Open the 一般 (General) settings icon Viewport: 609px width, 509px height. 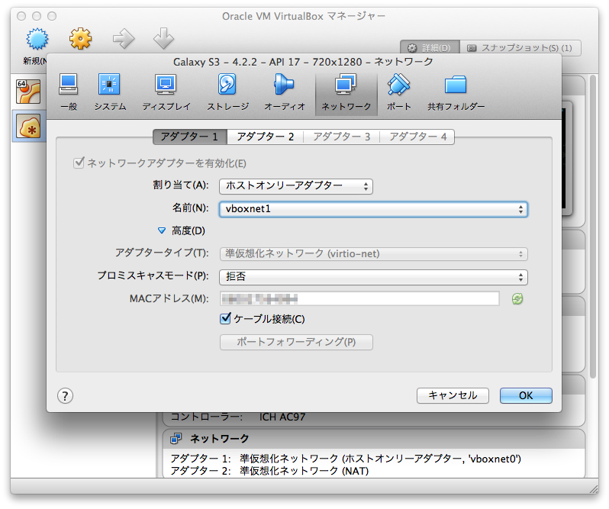click(x=69, y=92)
